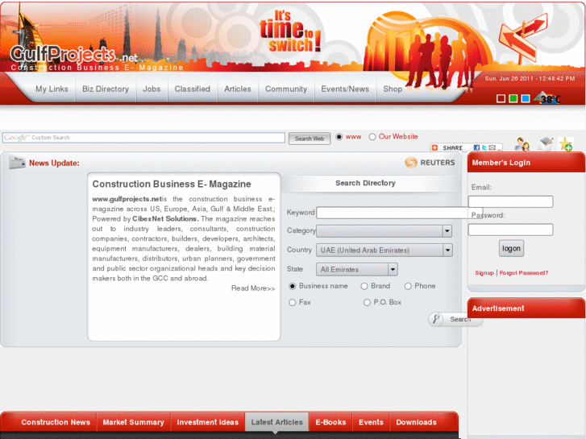Click the GulfProjects.net logo
Screen dimensions: 586x439
(73, 56)
